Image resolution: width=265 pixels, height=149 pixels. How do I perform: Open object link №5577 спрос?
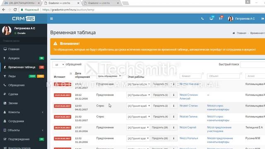[218, 118]
